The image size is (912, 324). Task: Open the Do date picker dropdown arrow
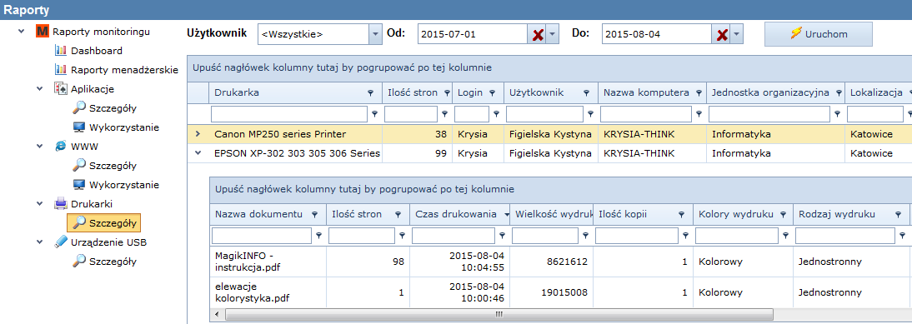coord(736,35)
